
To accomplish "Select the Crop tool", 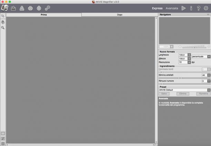I will point(3,16).
